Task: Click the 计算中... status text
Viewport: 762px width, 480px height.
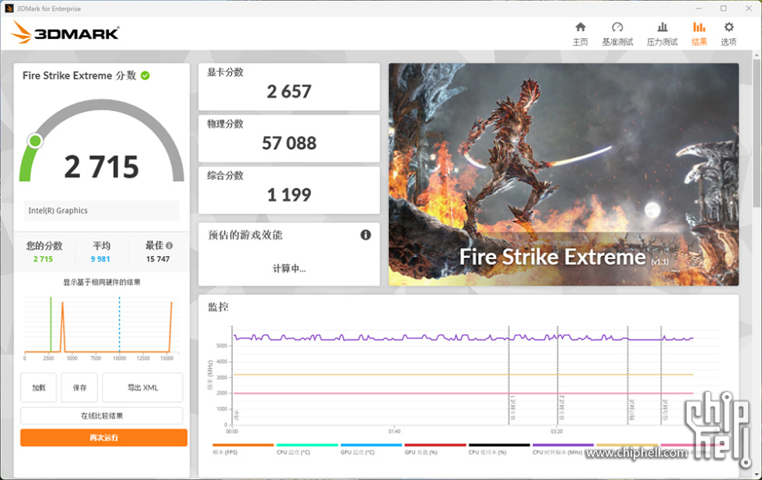Action: pyautogui.click(x=289, y=268)
